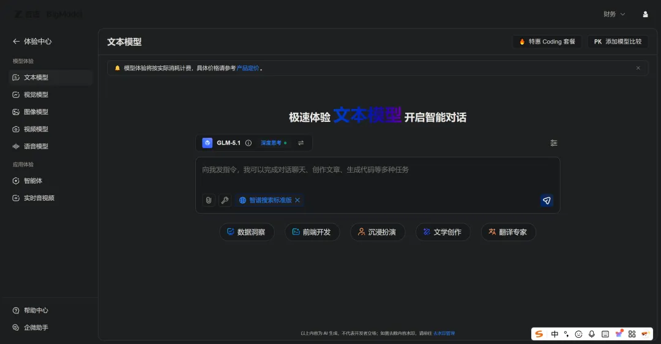This screenshot has height=344, width=661.
Task: Choose the 文学创作 preset
Action: tap(443, 232)
